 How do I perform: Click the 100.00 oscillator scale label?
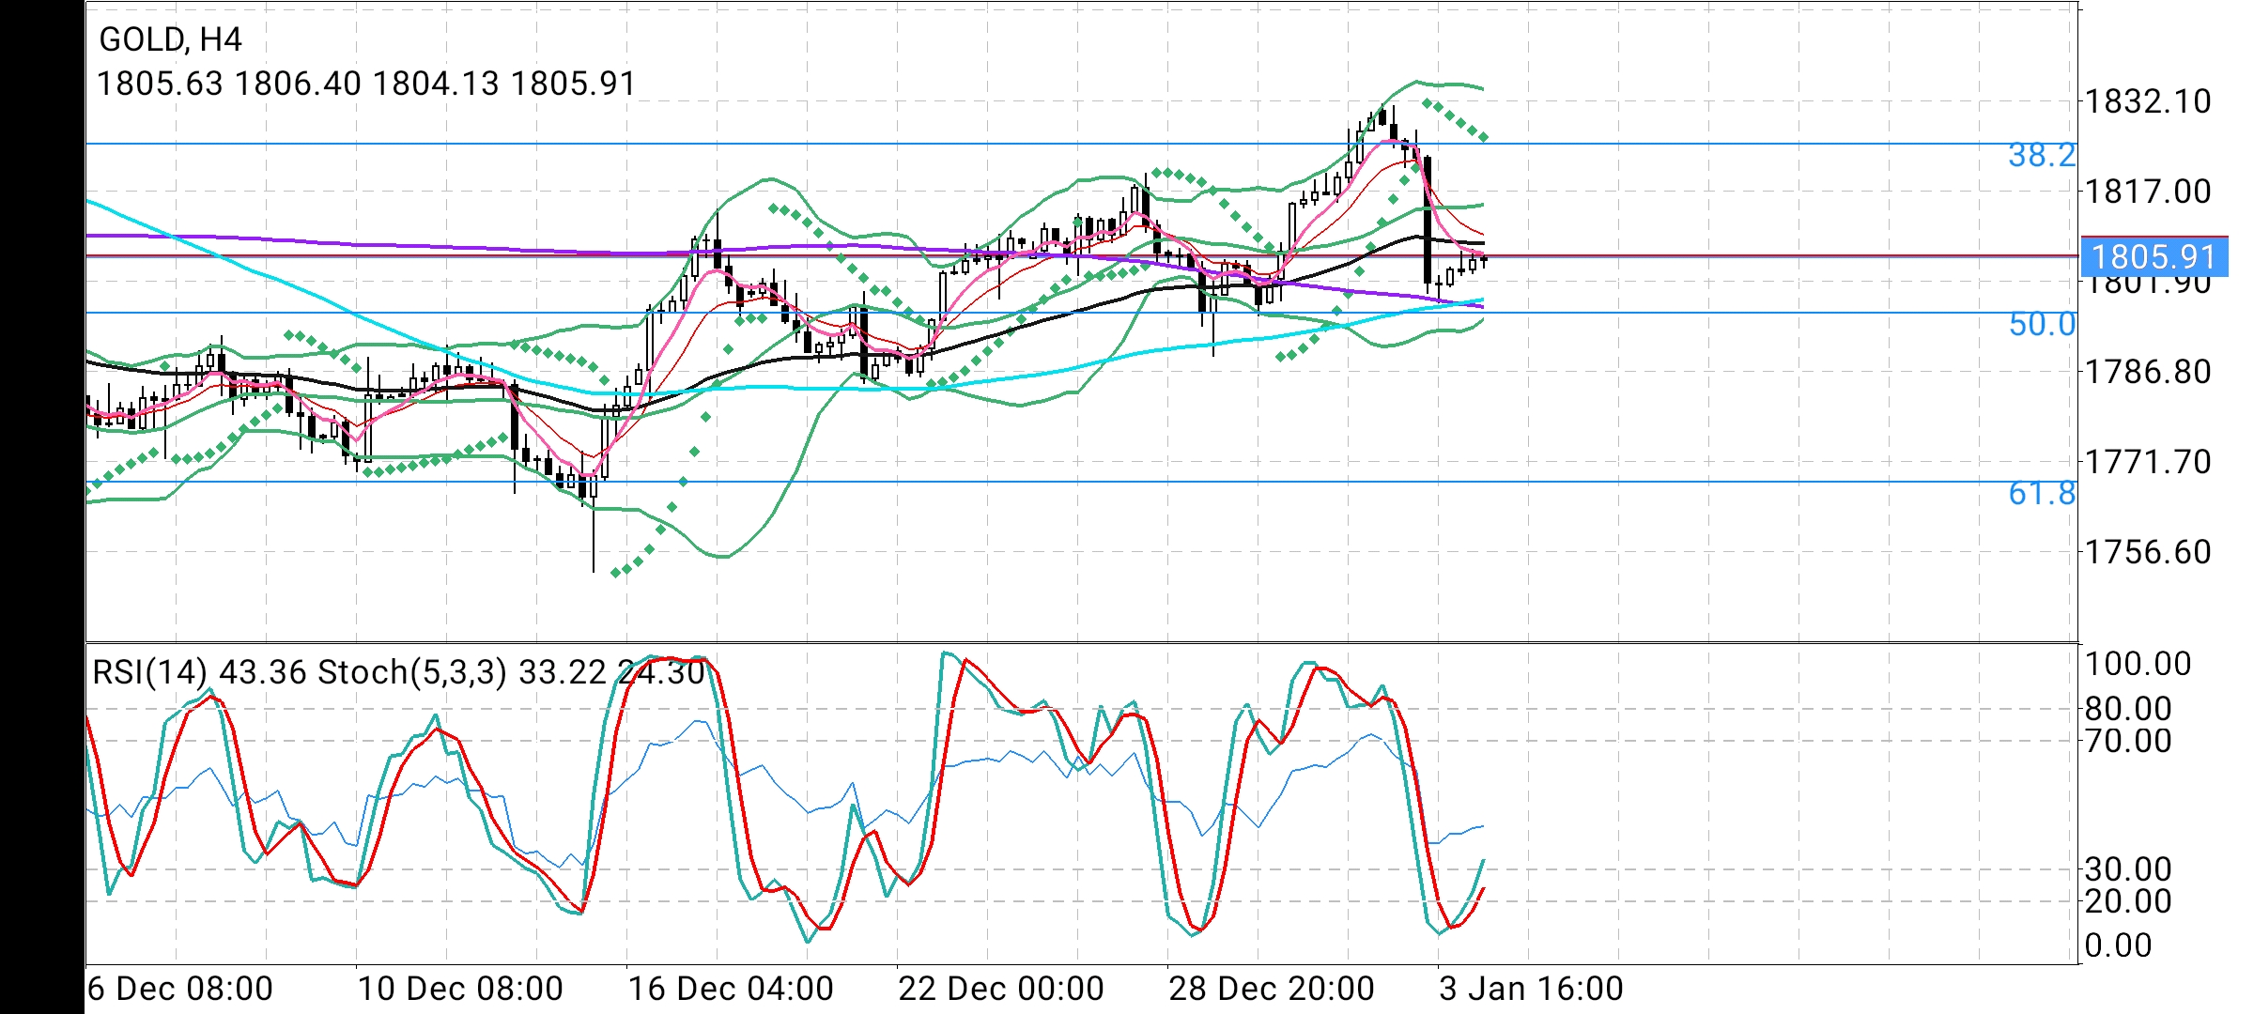pos(2138,664)
